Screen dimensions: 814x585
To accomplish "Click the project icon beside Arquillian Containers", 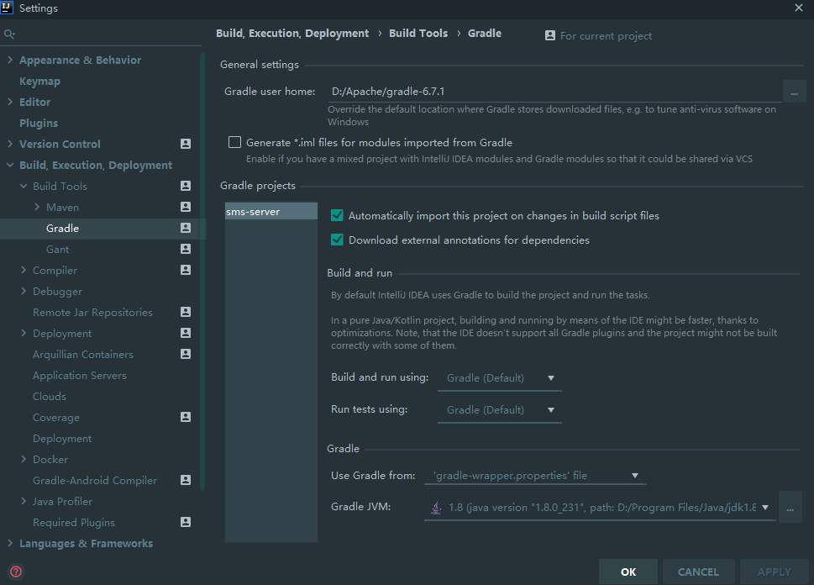I will pyautogui.click(x=186, y=355).
